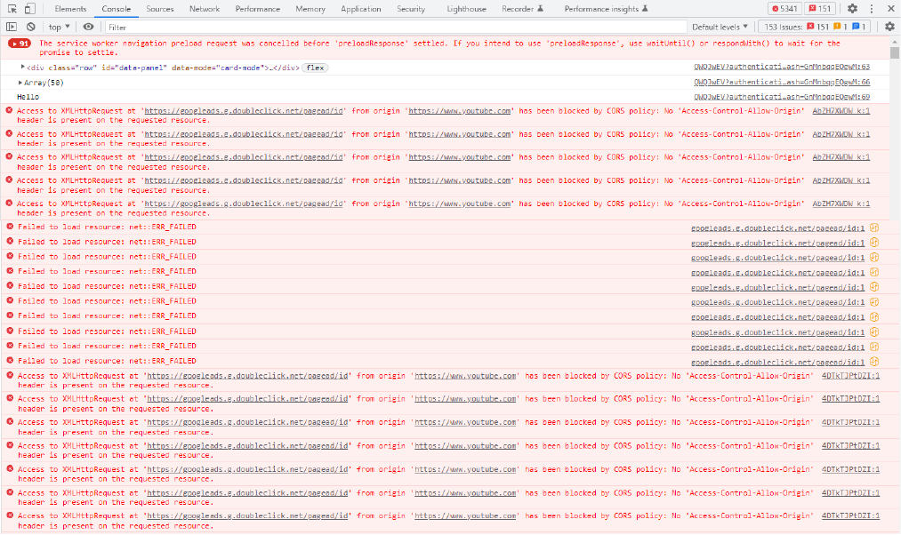This screenshot has width=901, height=535.
Task: Clear the console with the ban icon
Action: (x=31, y=27)
